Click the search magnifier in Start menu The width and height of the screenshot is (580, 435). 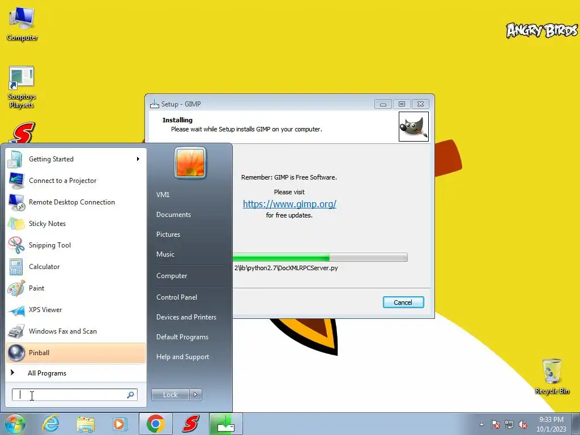[x=130, y=395]
